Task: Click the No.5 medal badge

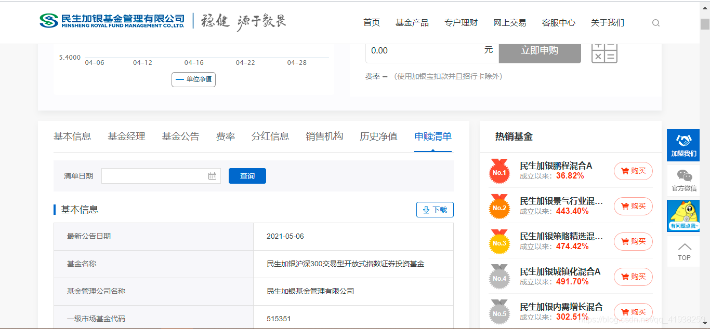Action: [x=499, y=312]
